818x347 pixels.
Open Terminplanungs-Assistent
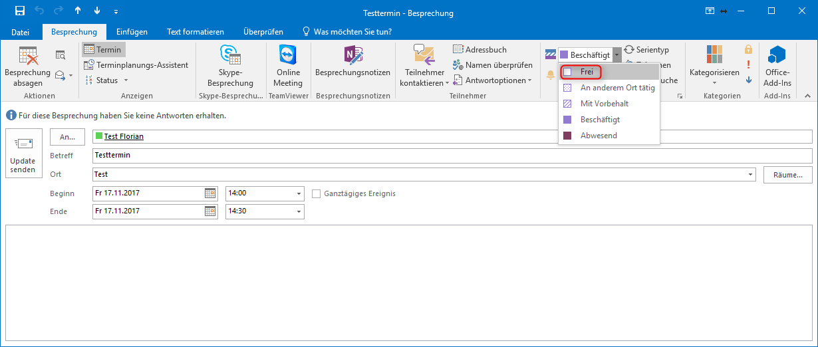[136, 65]
